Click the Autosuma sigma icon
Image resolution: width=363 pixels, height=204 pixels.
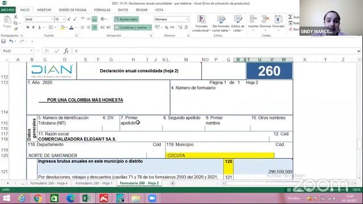point(290,17)
